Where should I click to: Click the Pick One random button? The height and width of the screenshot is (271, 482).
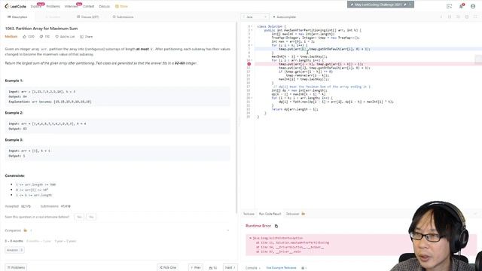tap(168, 268)
